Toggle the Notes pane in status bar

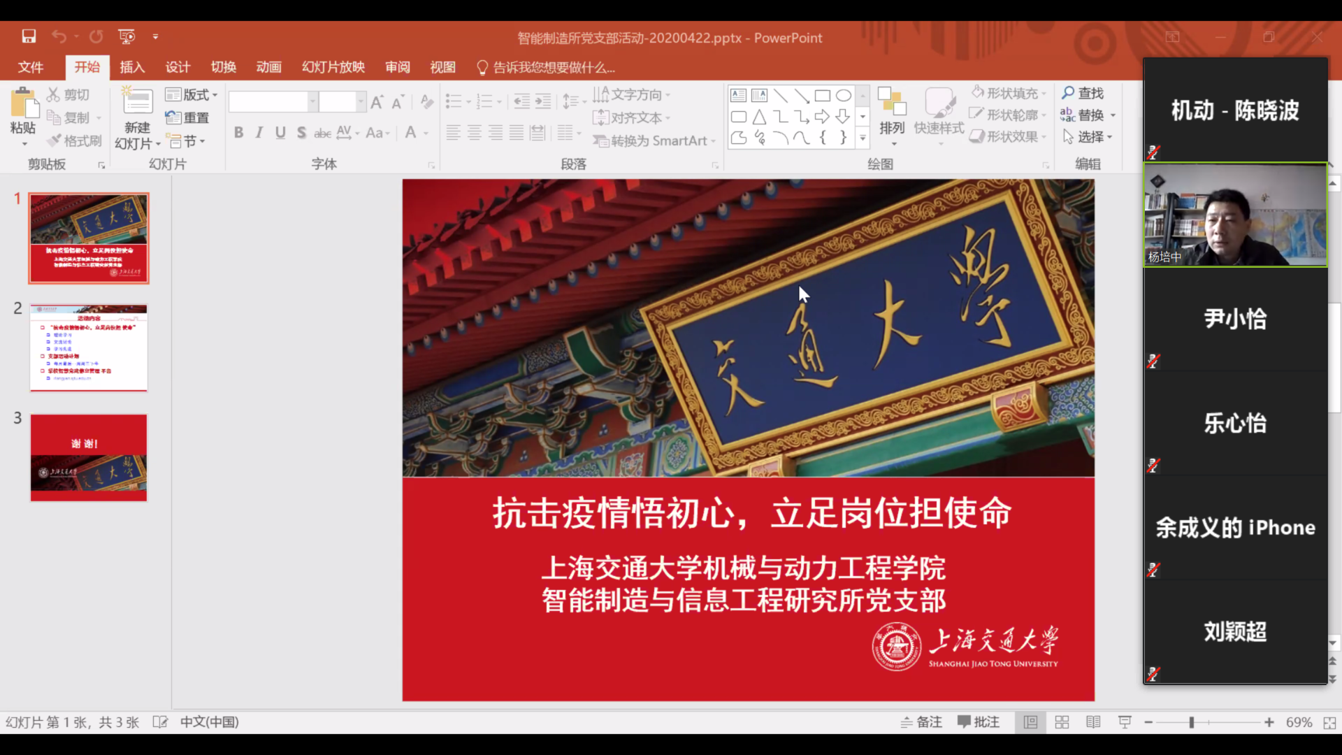coord(921,722)
